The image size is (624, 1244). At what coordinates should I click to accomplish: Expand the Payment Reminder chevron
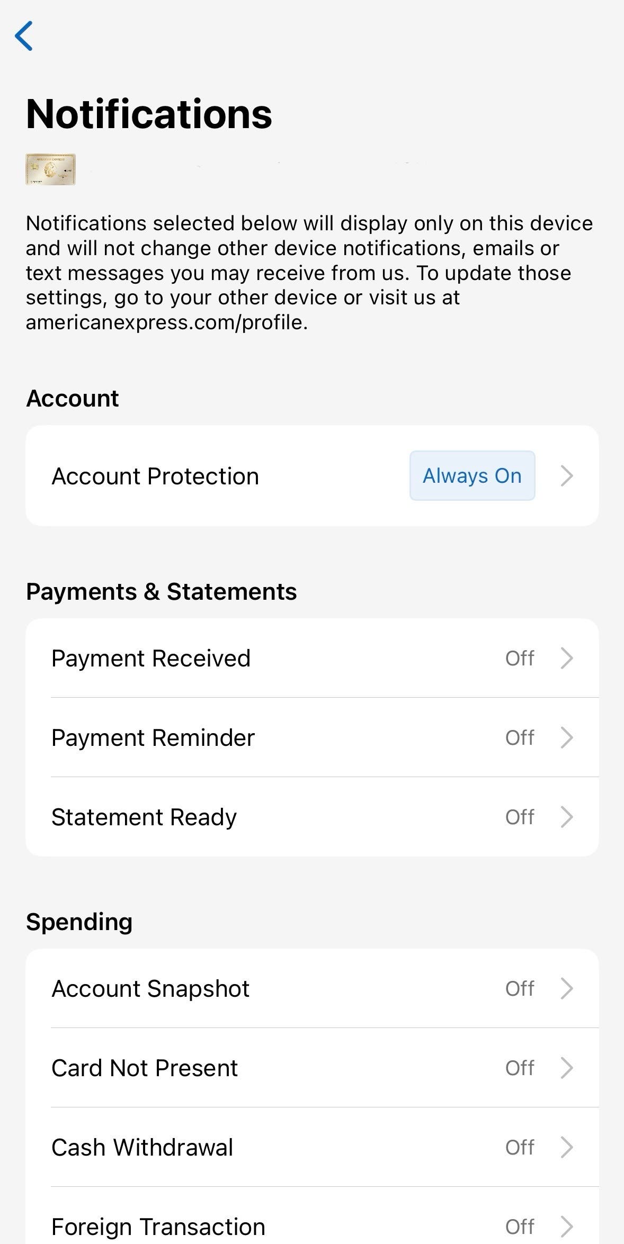coord(567,738)
